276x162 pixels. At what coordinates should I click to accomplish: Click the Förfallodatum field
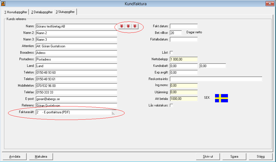click(184, 40)
